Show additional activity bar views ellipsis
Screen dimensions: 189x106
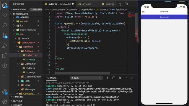click(x=5, y=76)
